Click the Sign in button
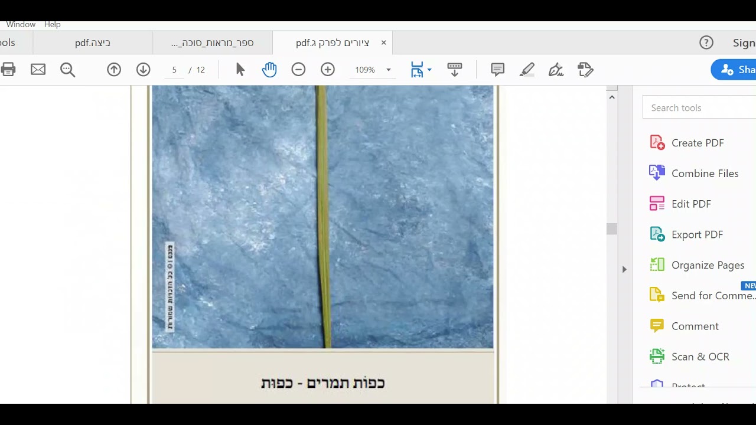The image size is (756, 425). coord(744,42)
